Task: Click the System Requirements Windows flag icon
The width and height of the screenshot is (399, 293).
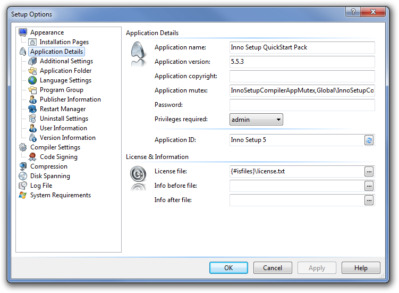Action: [23, 195]
